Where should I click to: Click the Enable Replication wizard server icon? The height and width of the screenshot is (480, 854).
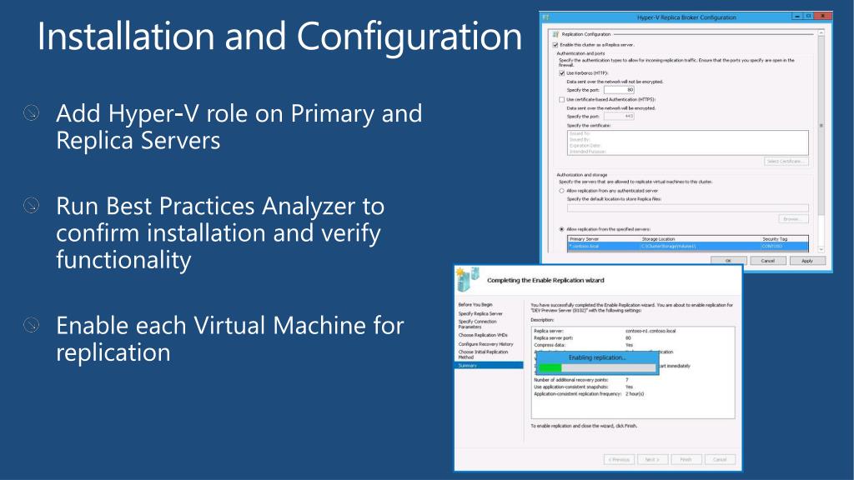click(x=469, y=278)
